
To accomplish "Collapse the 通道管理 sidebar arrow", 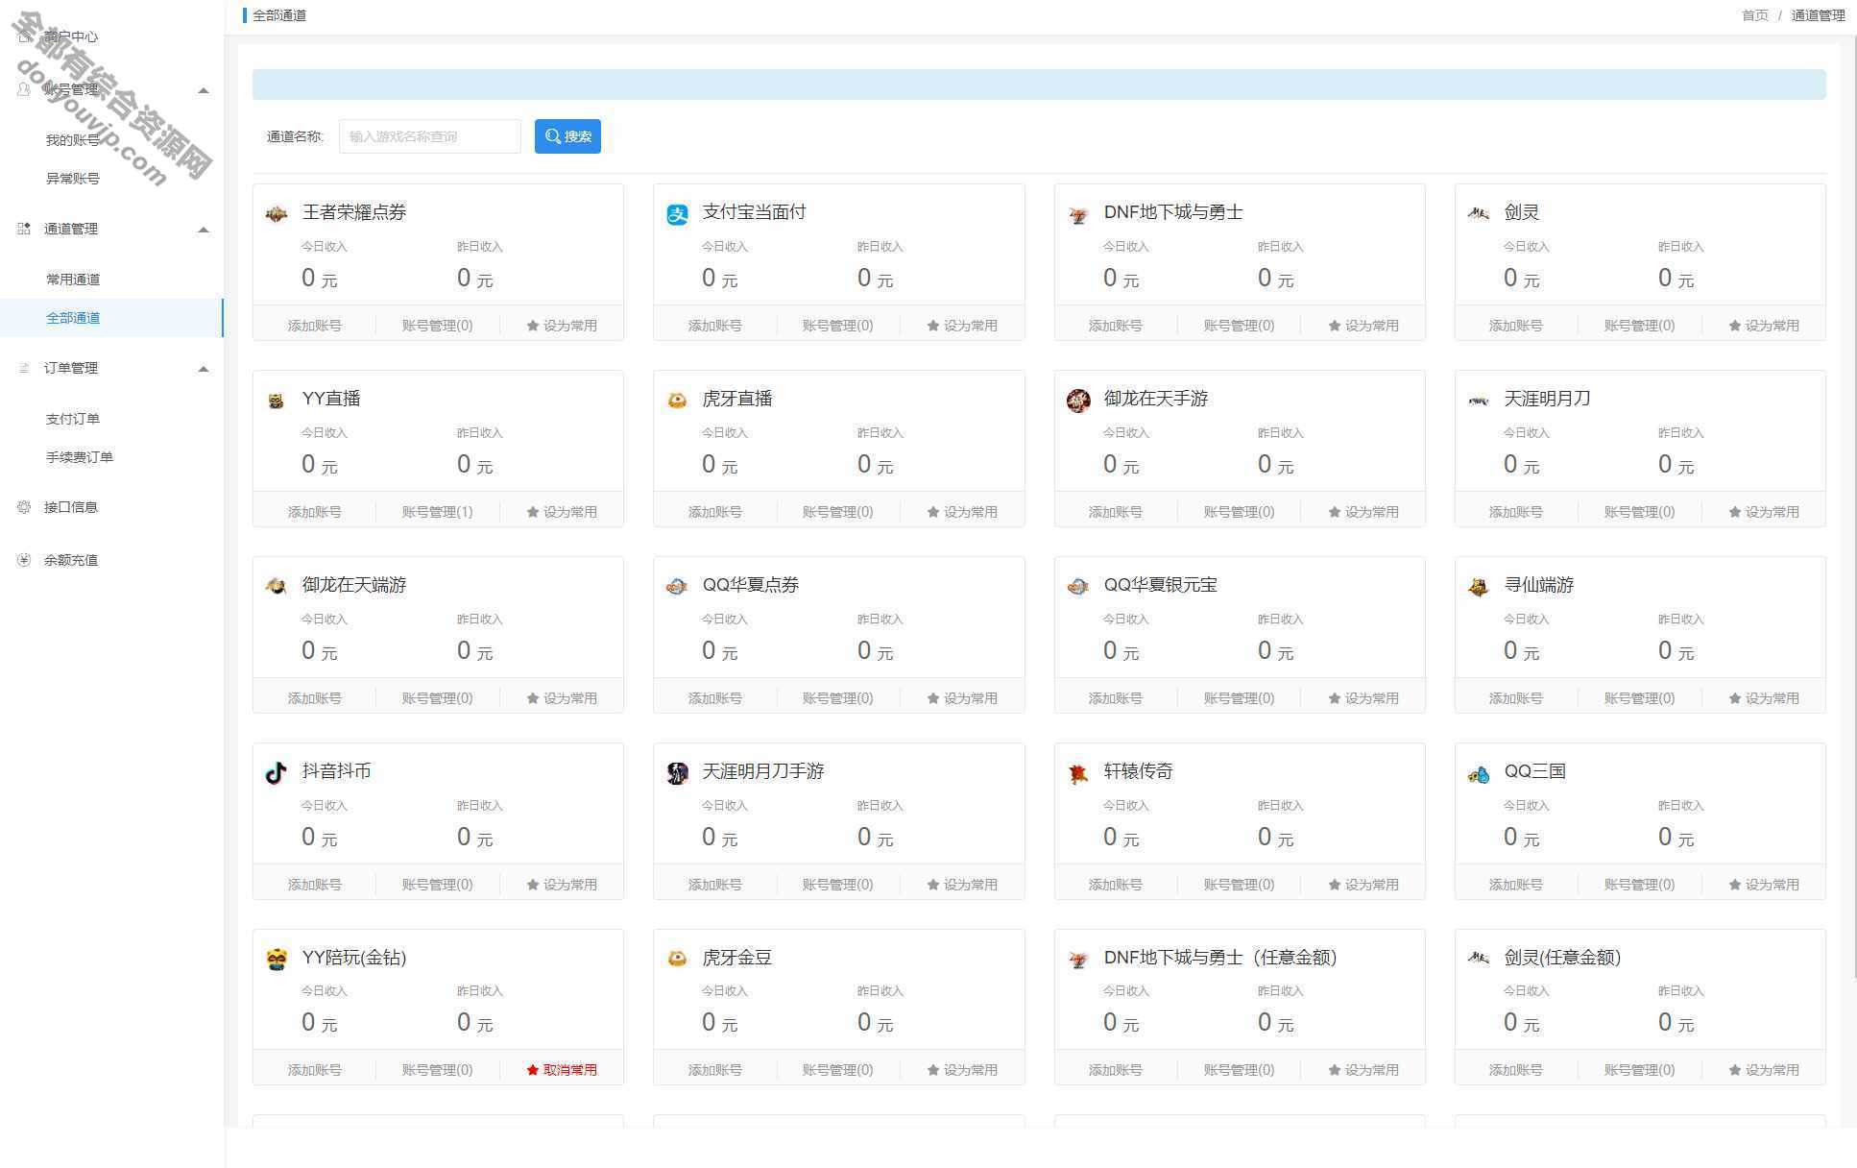I will pos(204,230).
